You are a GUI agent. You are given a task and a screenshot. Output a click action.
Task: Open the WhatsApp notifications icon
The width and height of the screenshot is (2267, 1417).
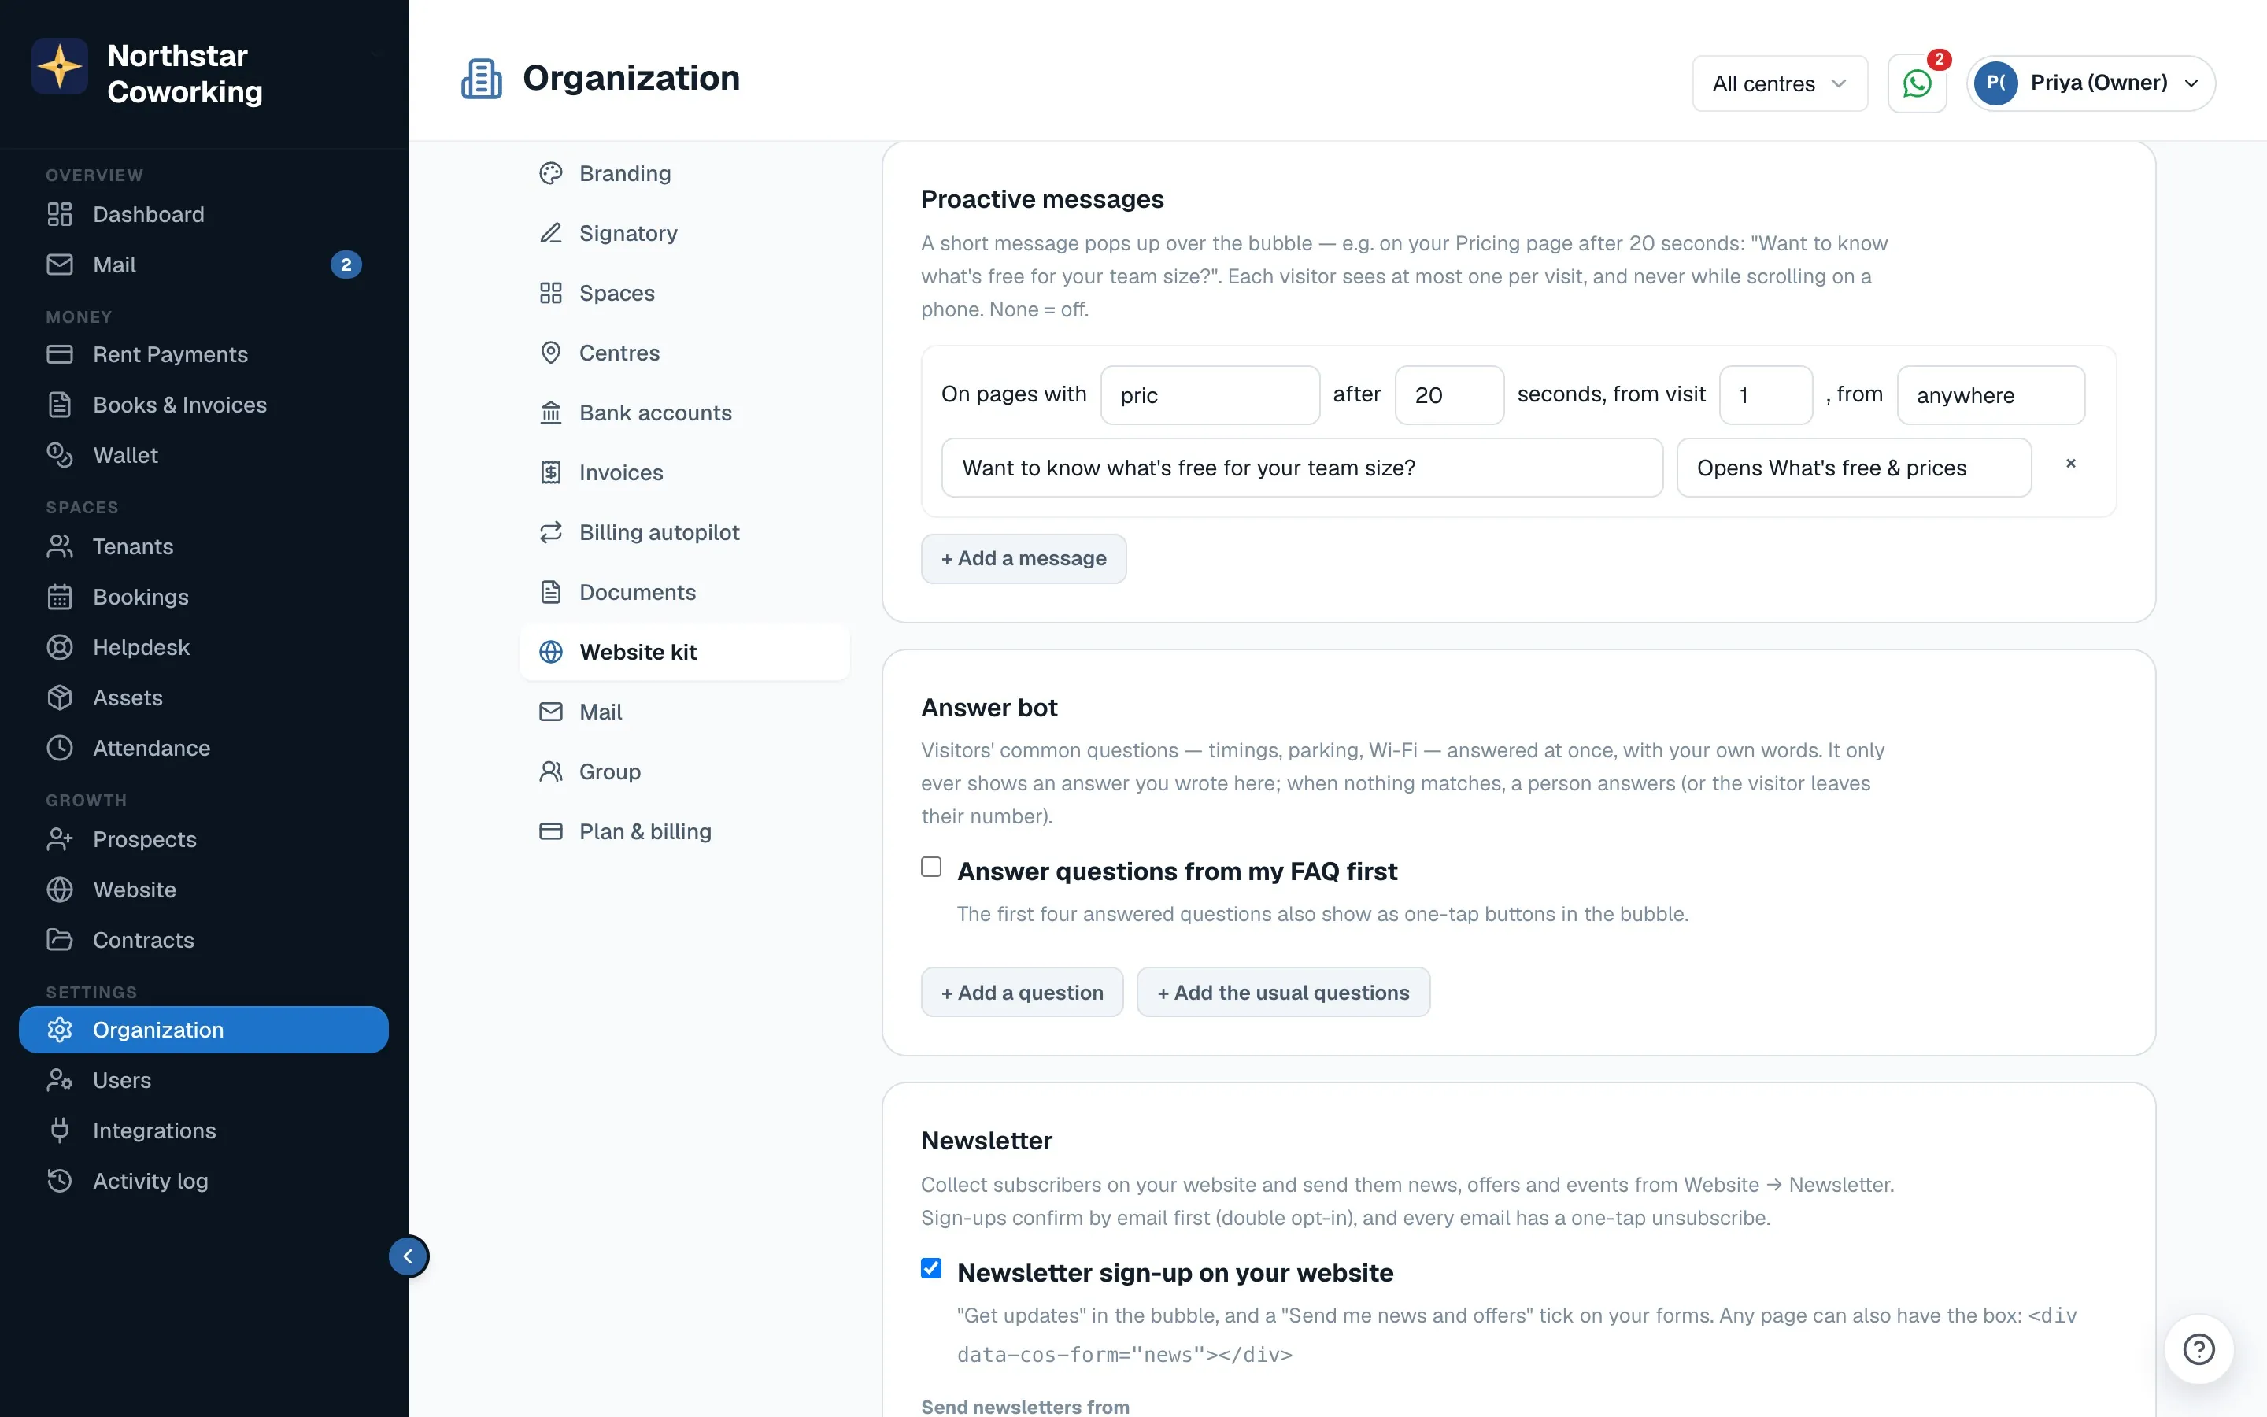tap(1917, 83)
